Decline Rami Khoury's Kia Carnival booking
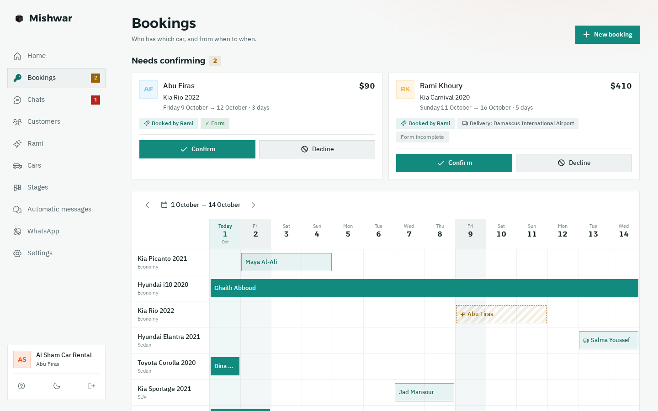The width and height of the screenshot is (658, 411). coord(574,163)
